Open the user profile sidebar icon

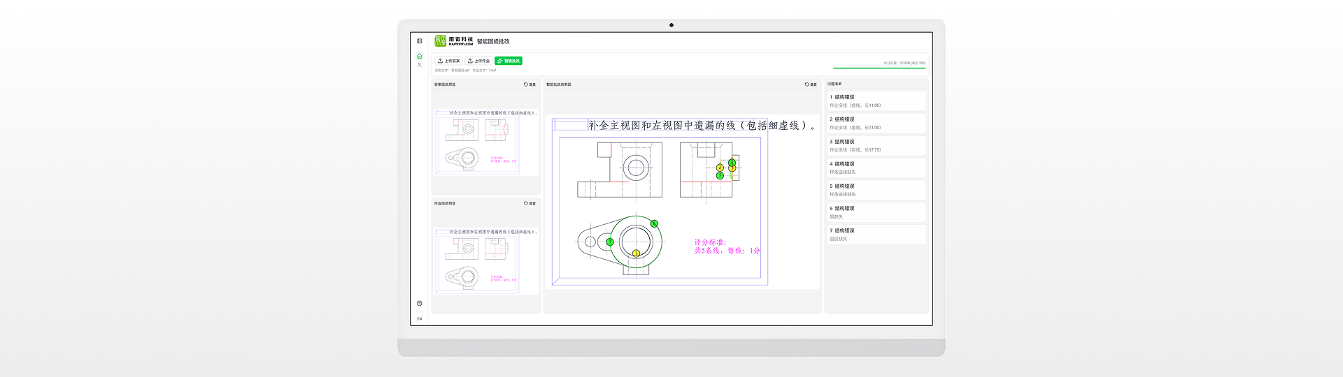[420, 65]
